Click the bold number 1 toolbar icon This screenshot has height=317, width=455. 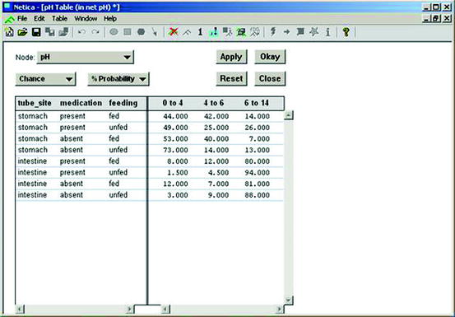pyautogui.click(x=200, y=32)
